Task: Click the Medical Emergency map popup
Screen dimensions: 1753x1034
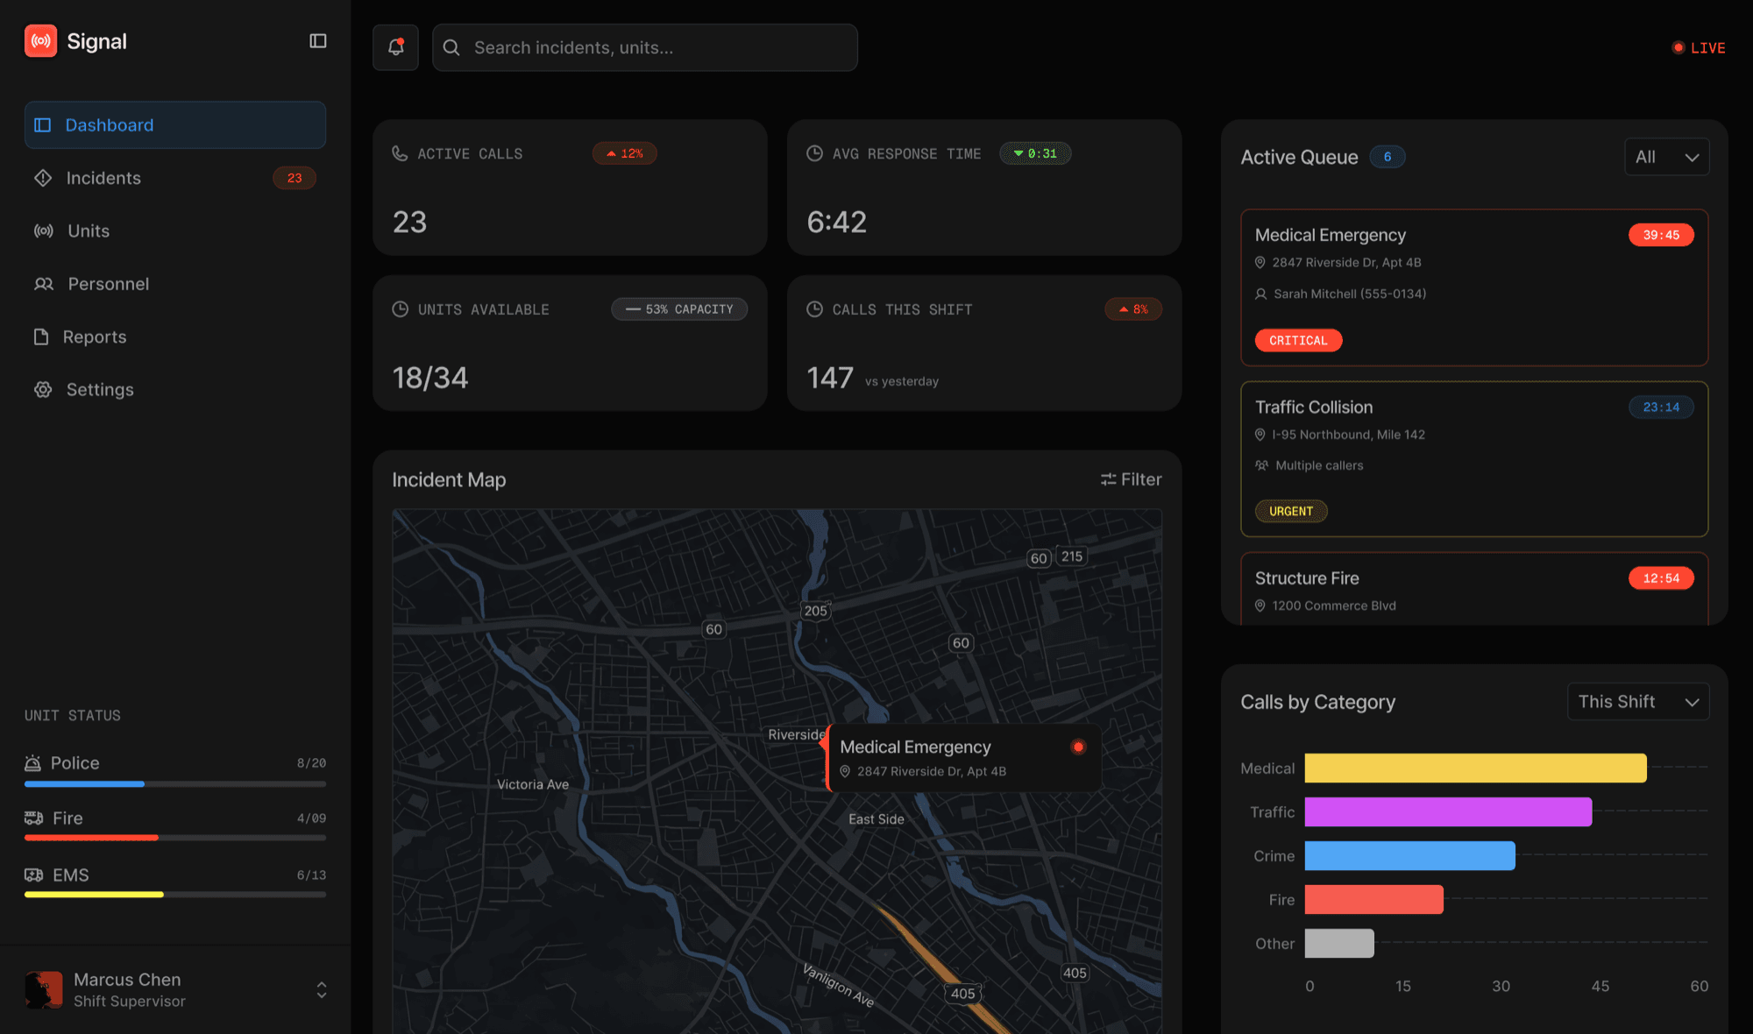Action: (x=963, y=758)
